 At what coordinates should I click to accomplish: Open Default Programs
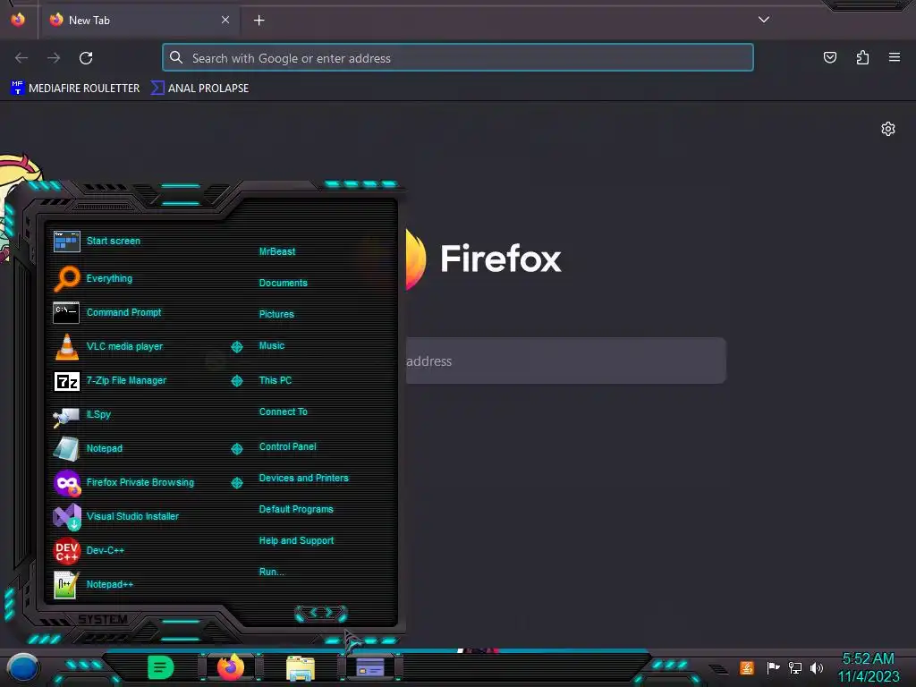point(295,509)
